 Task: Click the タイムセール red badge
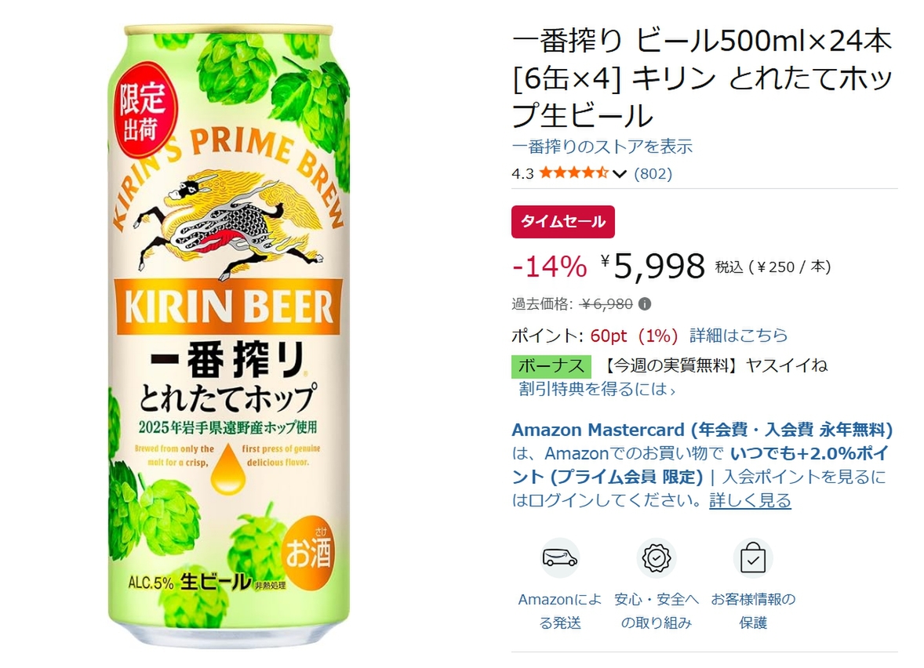pyautogui.click(x=562, y=221)
